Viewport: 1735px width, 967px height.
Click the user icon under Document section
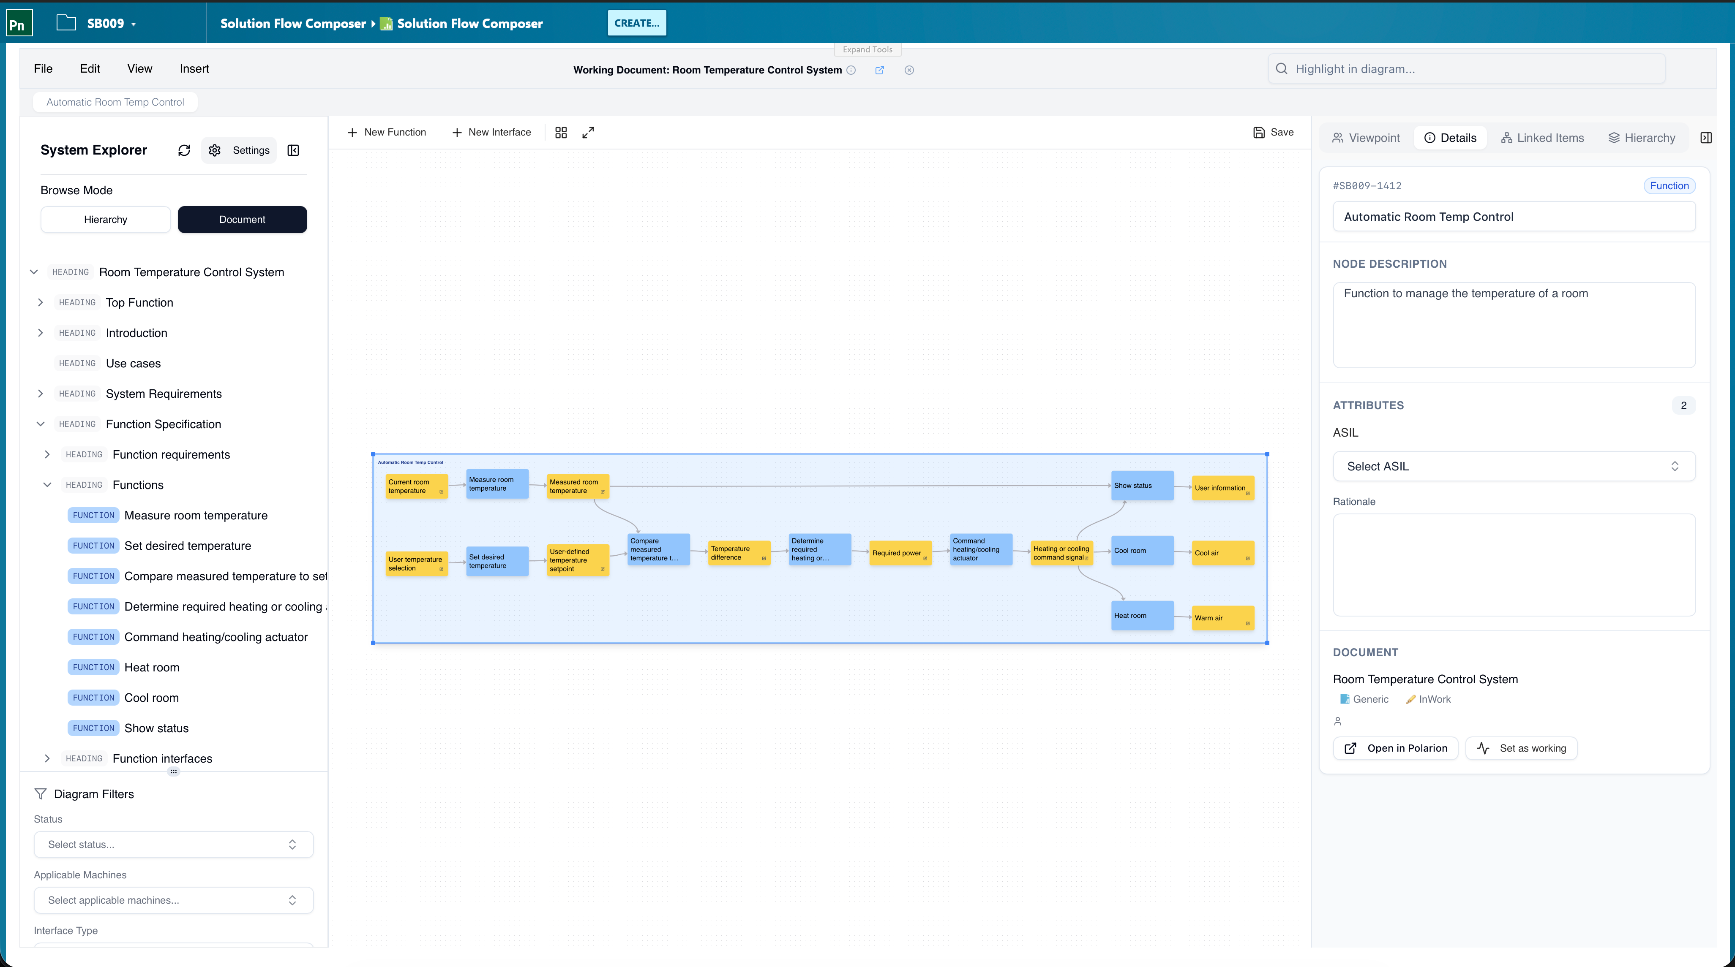pos(1338,721)
